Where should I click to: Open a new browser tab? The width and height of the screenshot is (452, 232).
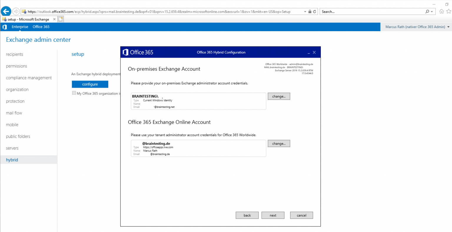(60, 19)
